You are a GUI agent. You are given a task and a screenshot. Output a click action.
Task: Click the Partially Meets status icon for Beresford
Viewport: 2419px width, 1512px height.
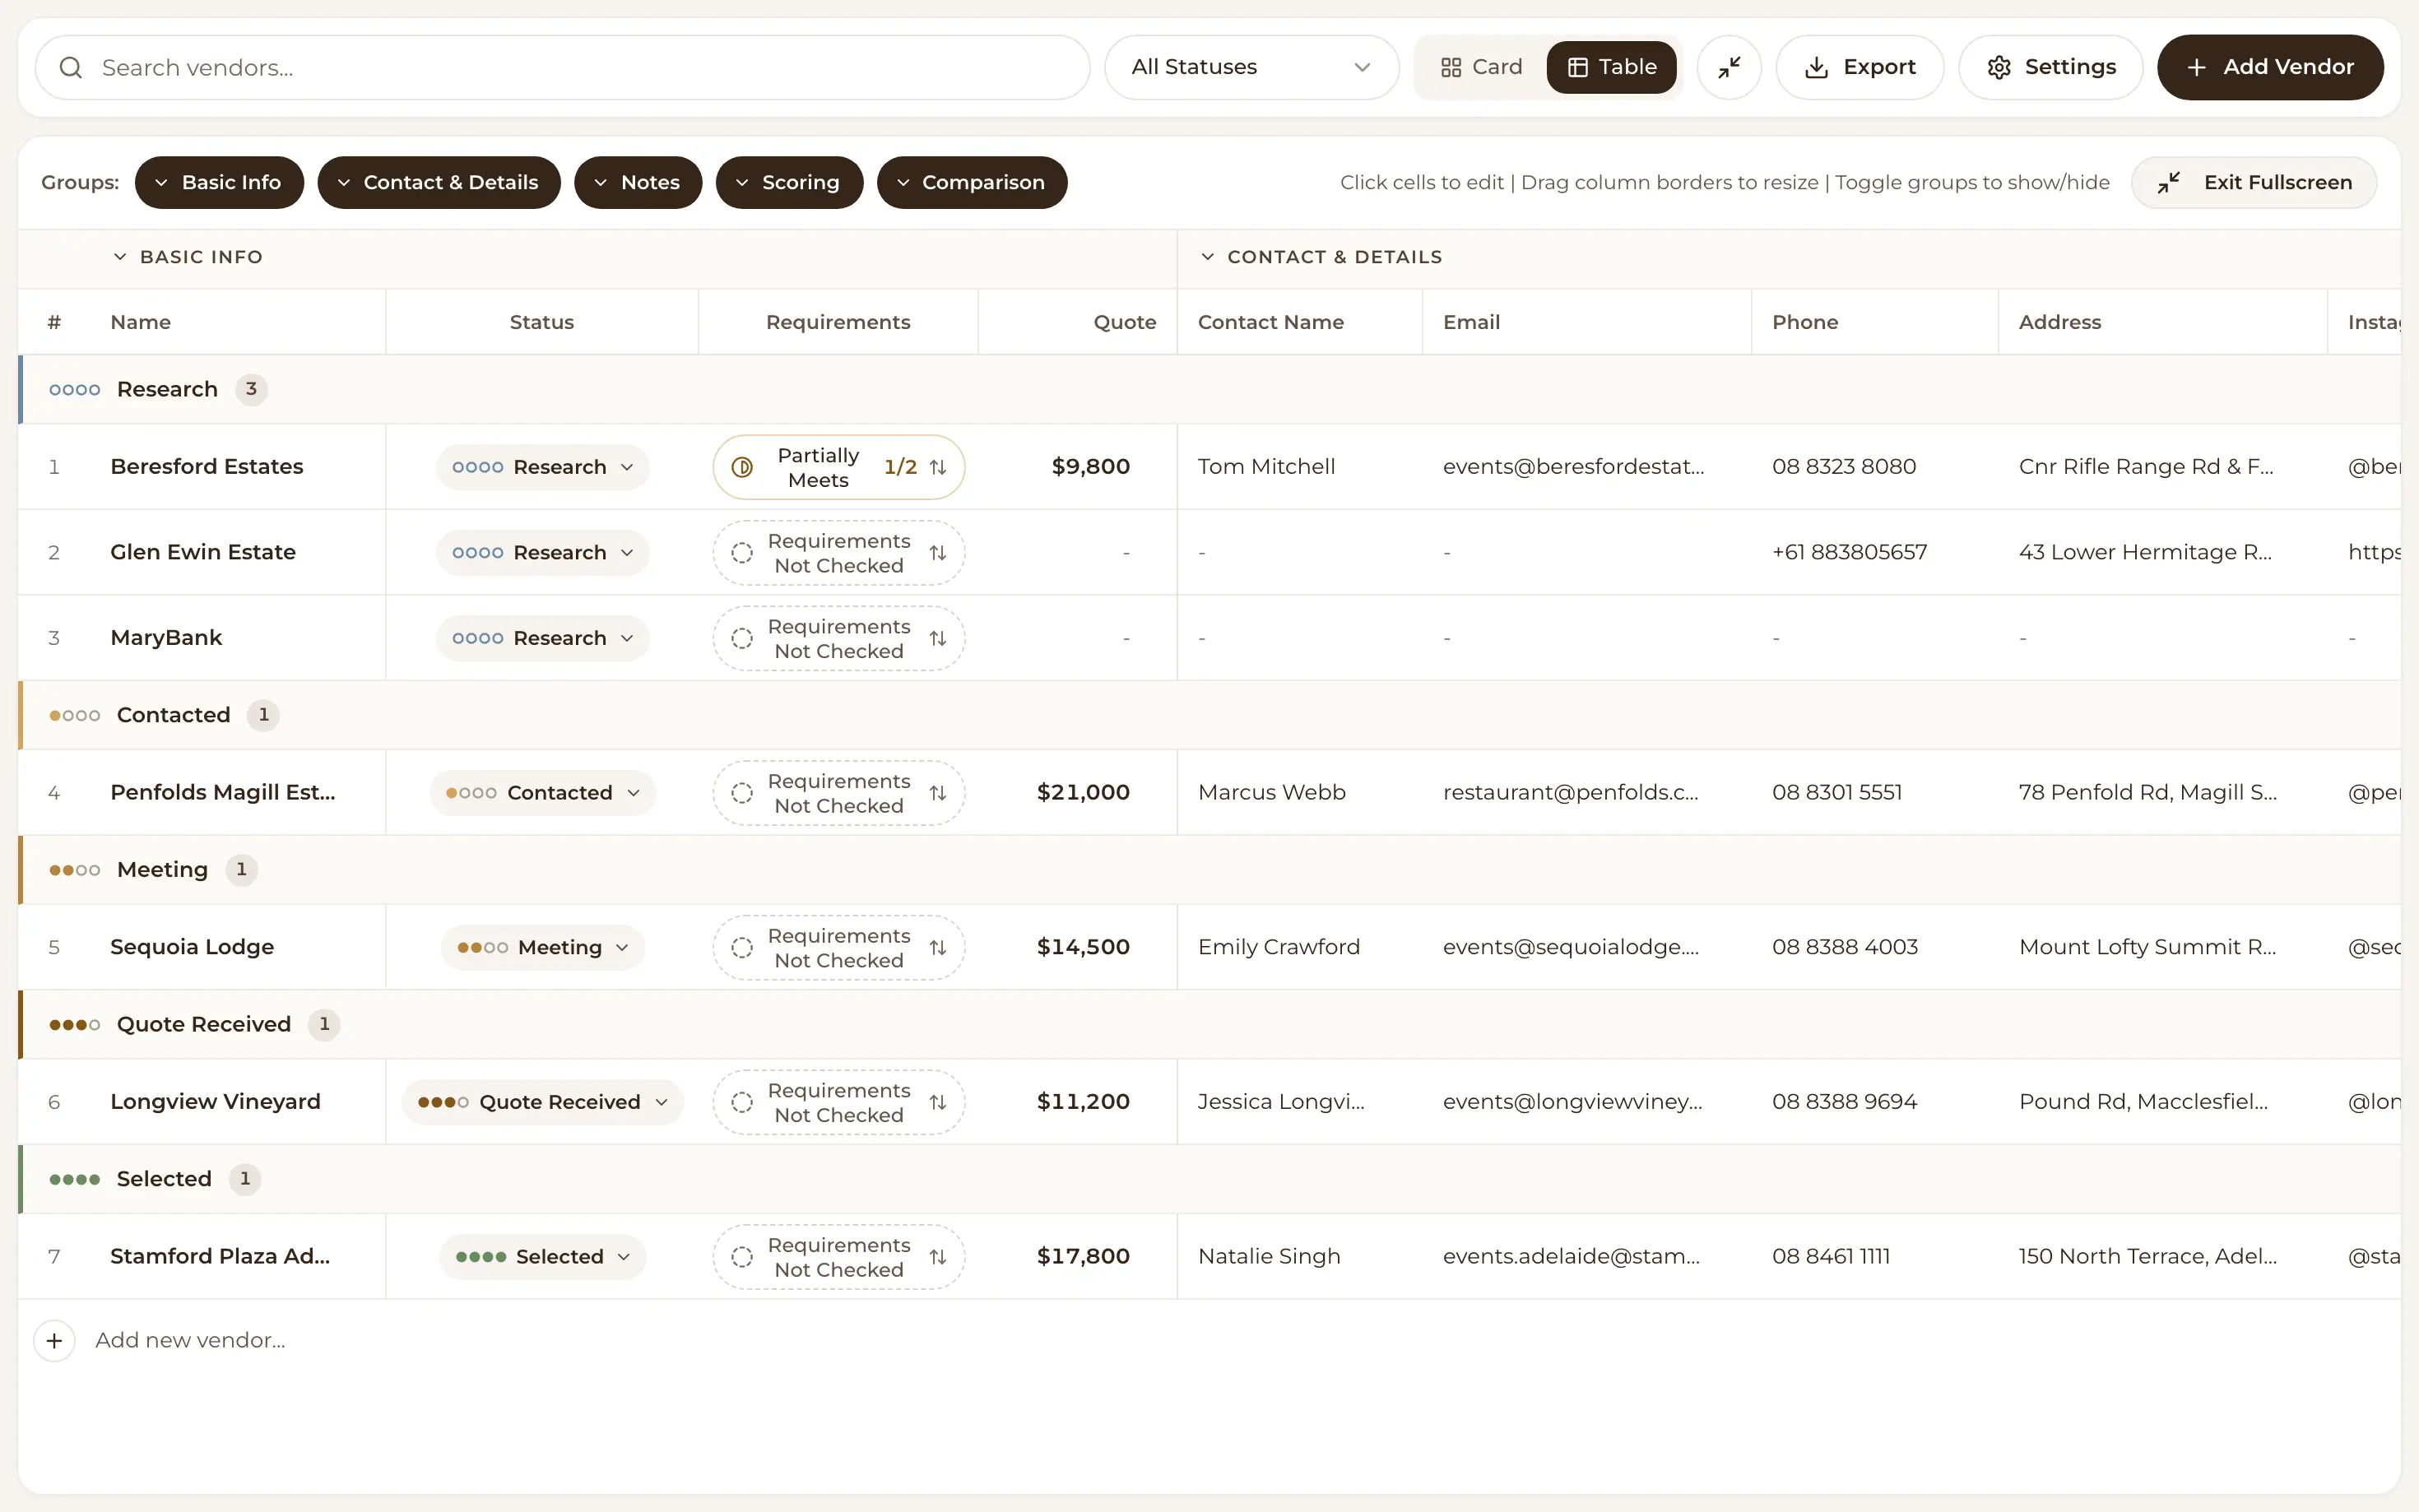(742, 467)
